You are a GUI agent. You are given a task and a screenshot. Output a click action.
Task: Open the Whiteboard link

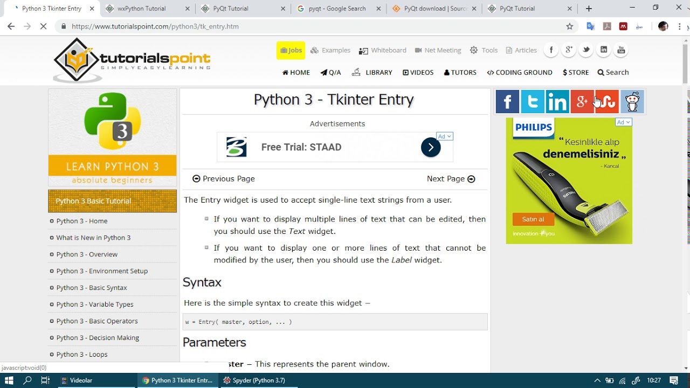point(383,50)
